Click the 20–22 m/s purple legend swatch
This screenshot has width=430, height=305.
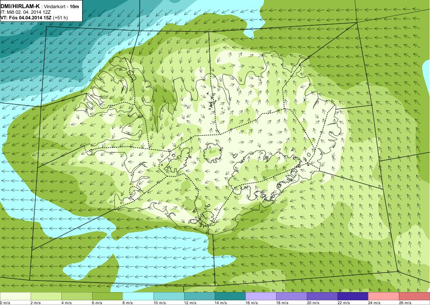(x=322, y=296)
